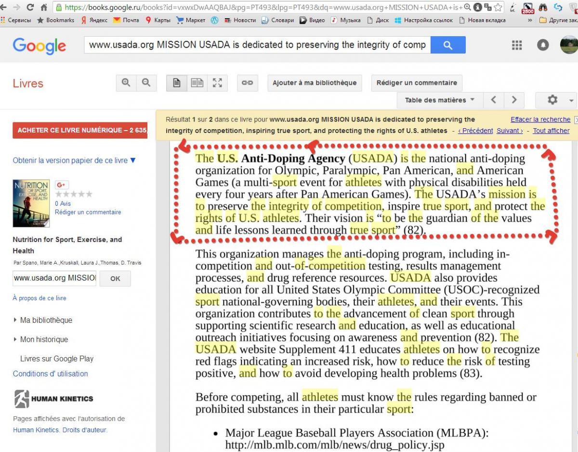Reload the page
The height and width of the screenshot is (452, 578).
30,7
